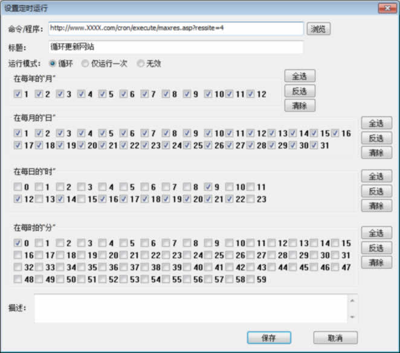Click 清除 in the hour section
Viewport: 400px width, 353px height.
(x=376, y=206)
